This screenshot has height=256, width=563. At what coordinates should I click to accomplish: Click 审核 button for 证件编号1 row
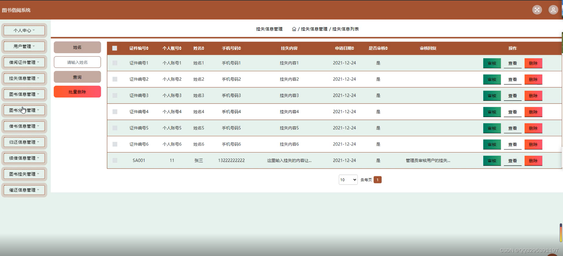pos(492,63)
